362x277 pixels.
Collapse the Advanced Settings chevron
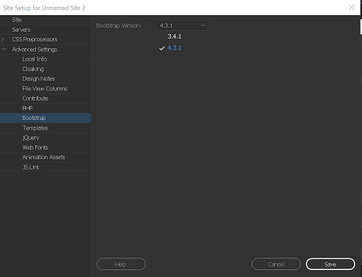click(x=3, y=49)
